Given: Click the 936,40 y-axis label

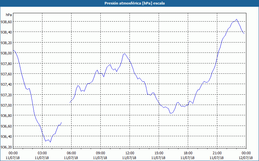Looking at the screenshot, I should [6, 136].
